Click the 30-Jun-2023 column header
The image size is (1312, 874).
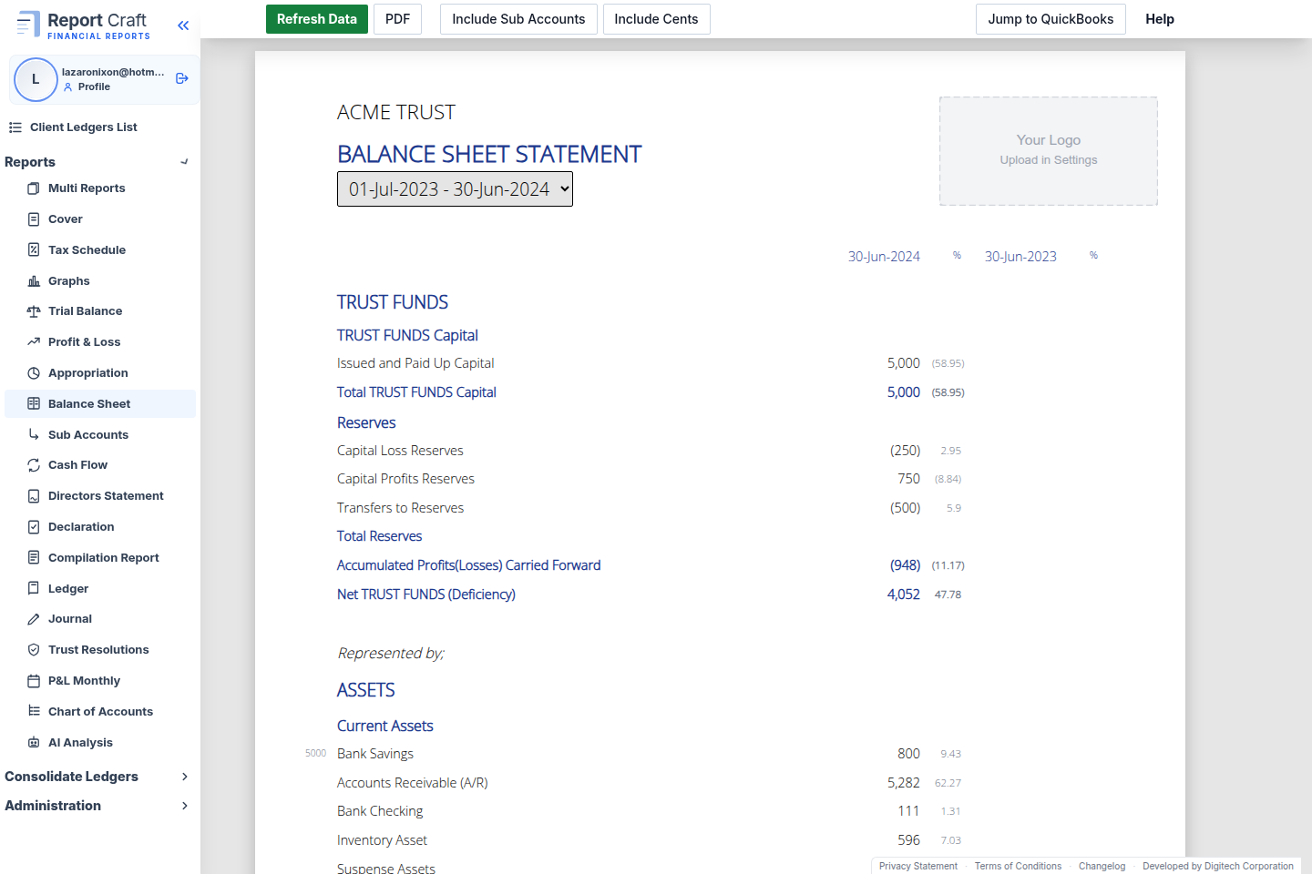(1020, 257)
